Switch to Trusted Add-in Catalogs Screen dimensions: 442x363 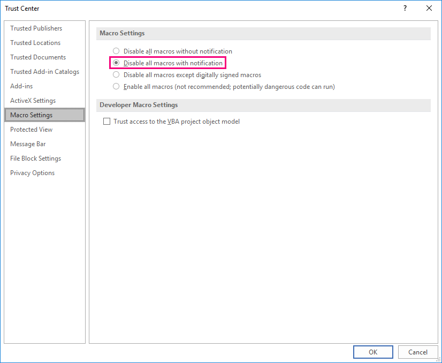(44, 72)
